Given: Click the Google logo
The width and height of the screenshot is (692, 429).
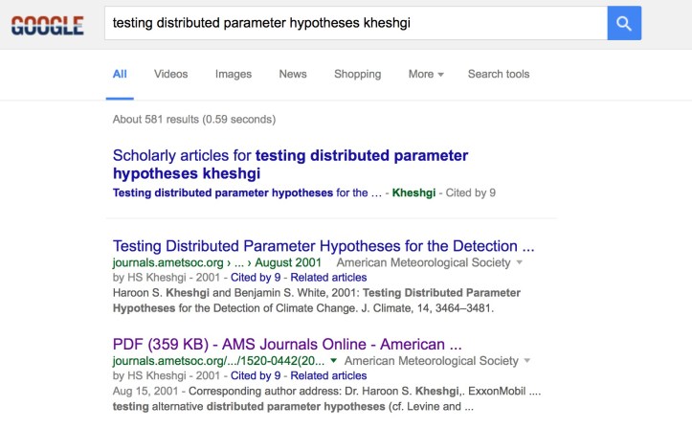Looking at the screenshot, I should (47, 25).
